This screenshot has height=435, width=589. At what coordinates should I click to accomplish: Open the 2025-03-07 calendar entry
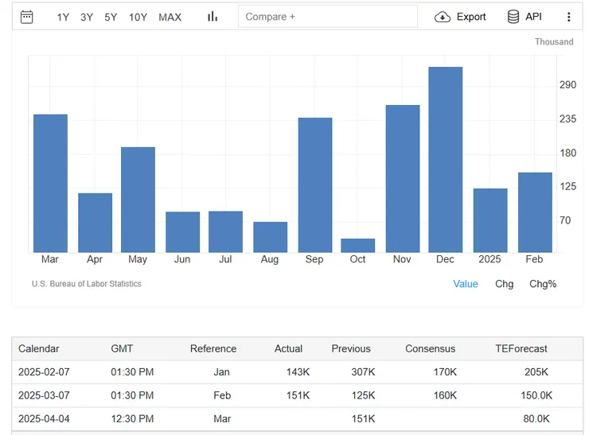(x=43, y=395)
